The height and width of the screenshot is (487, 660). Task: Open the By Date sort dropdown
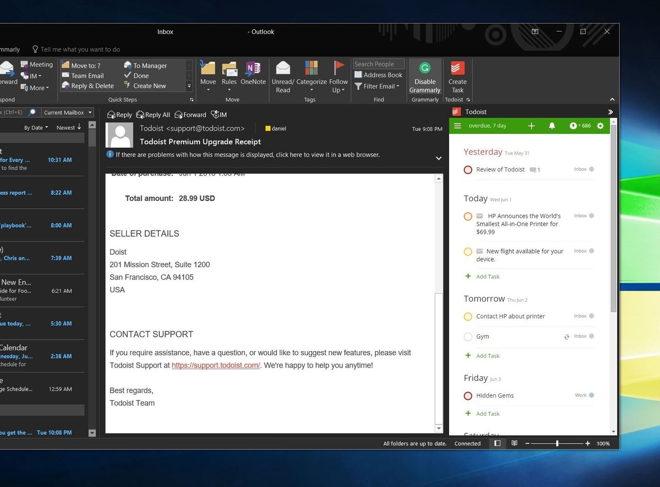[x=36, y=127]
